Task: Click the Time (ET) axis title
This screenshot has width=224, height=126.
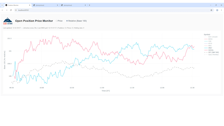Action: (106, 91)
